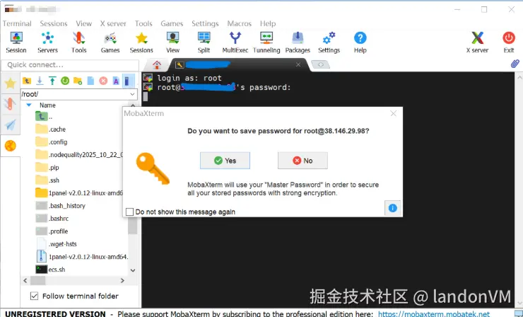Open the mobaxterm.mobatek.net link
Viewport: 523px width, 317px height.
(434, 313)
